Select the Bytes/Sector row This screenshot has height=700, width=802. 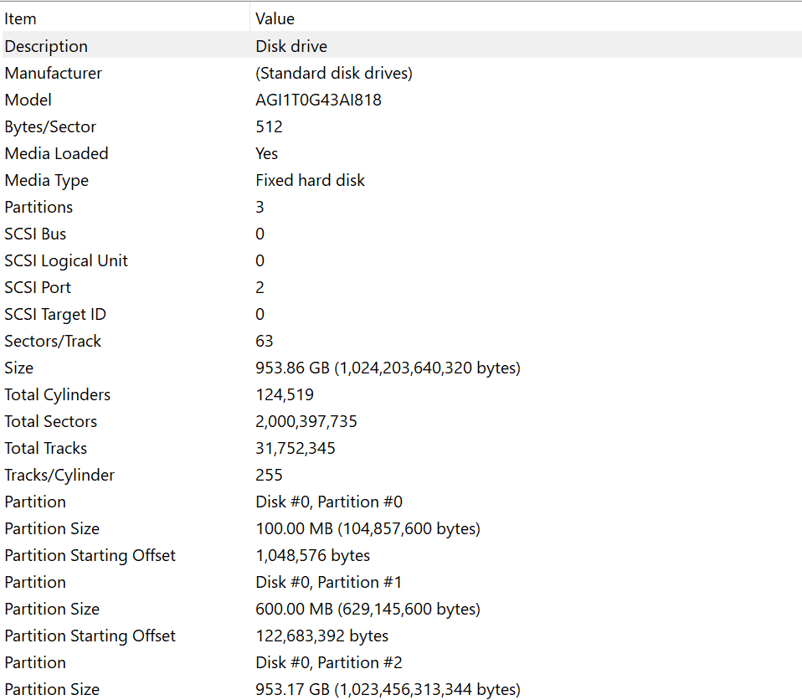click(50, 126)
